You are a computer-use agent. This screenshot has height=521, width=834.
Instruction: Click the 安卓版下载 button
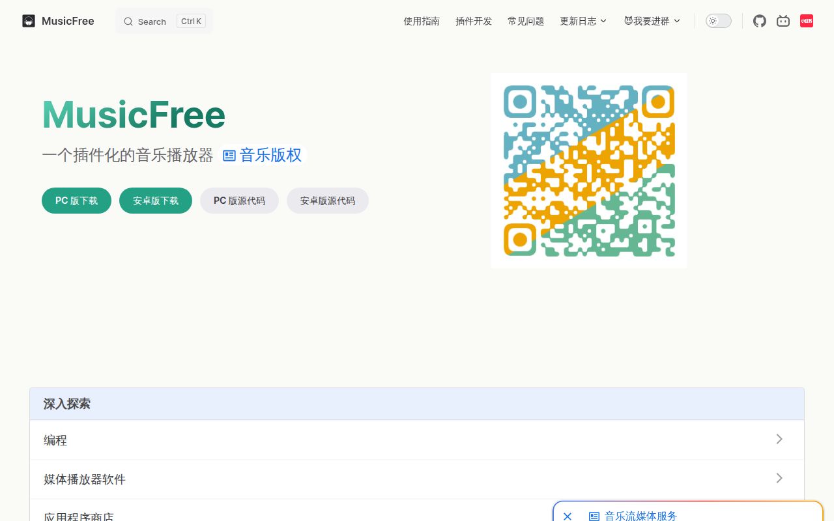156,201
